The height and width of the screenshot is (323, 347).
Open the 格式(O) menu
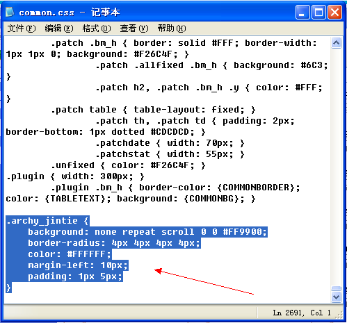(97, 28)
